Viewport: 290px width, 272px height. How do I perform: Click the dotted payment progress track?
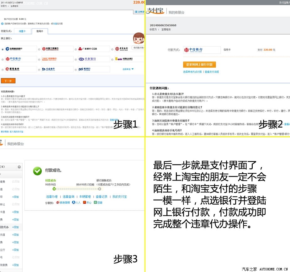click(x=77, y=189)
